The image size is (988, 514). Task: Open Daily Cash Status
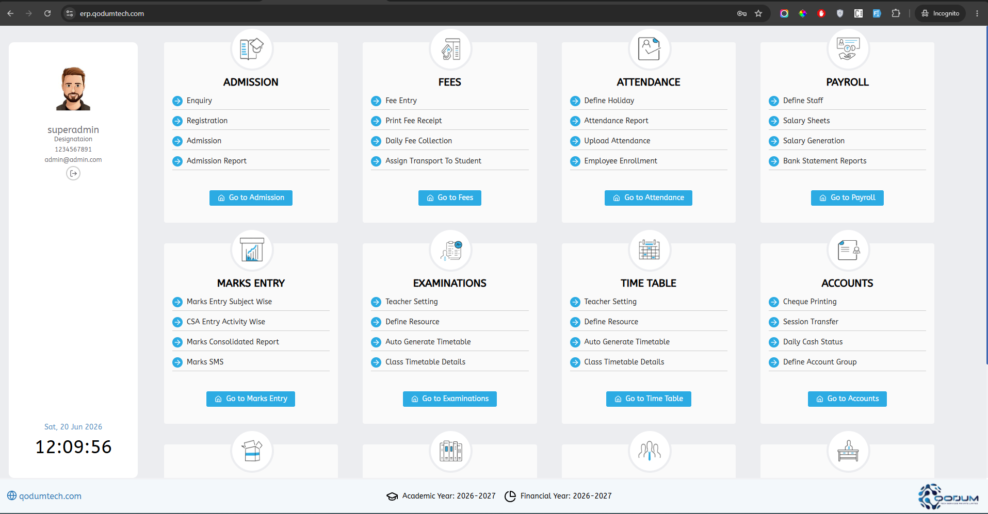813,342
